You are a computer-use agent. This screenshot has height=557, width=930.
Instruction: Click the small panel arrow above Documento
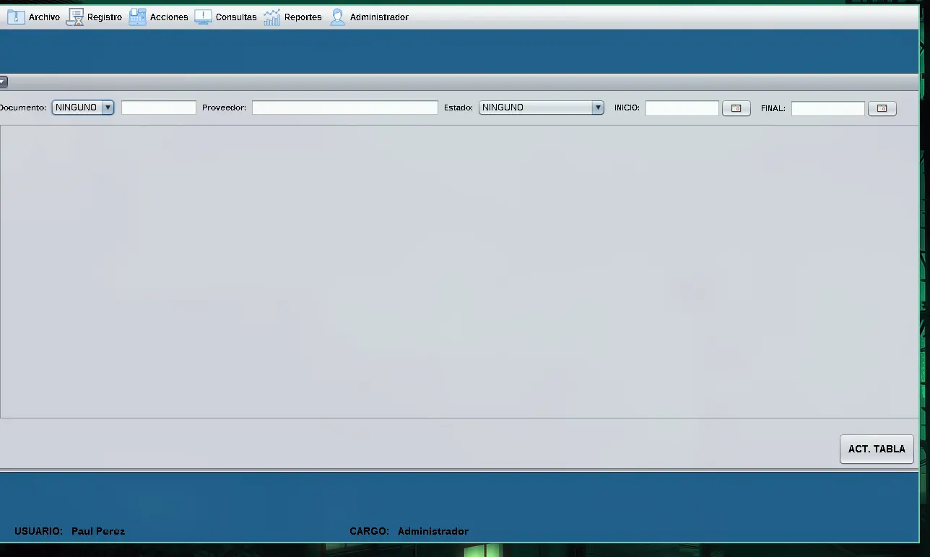click(3, 82)
